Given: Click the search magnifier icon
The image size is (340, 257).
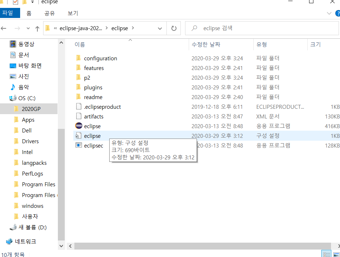Looking at the screenshot, I should tap(194, 28).
